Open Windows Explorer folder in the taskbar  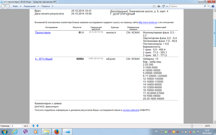point(46,132)
